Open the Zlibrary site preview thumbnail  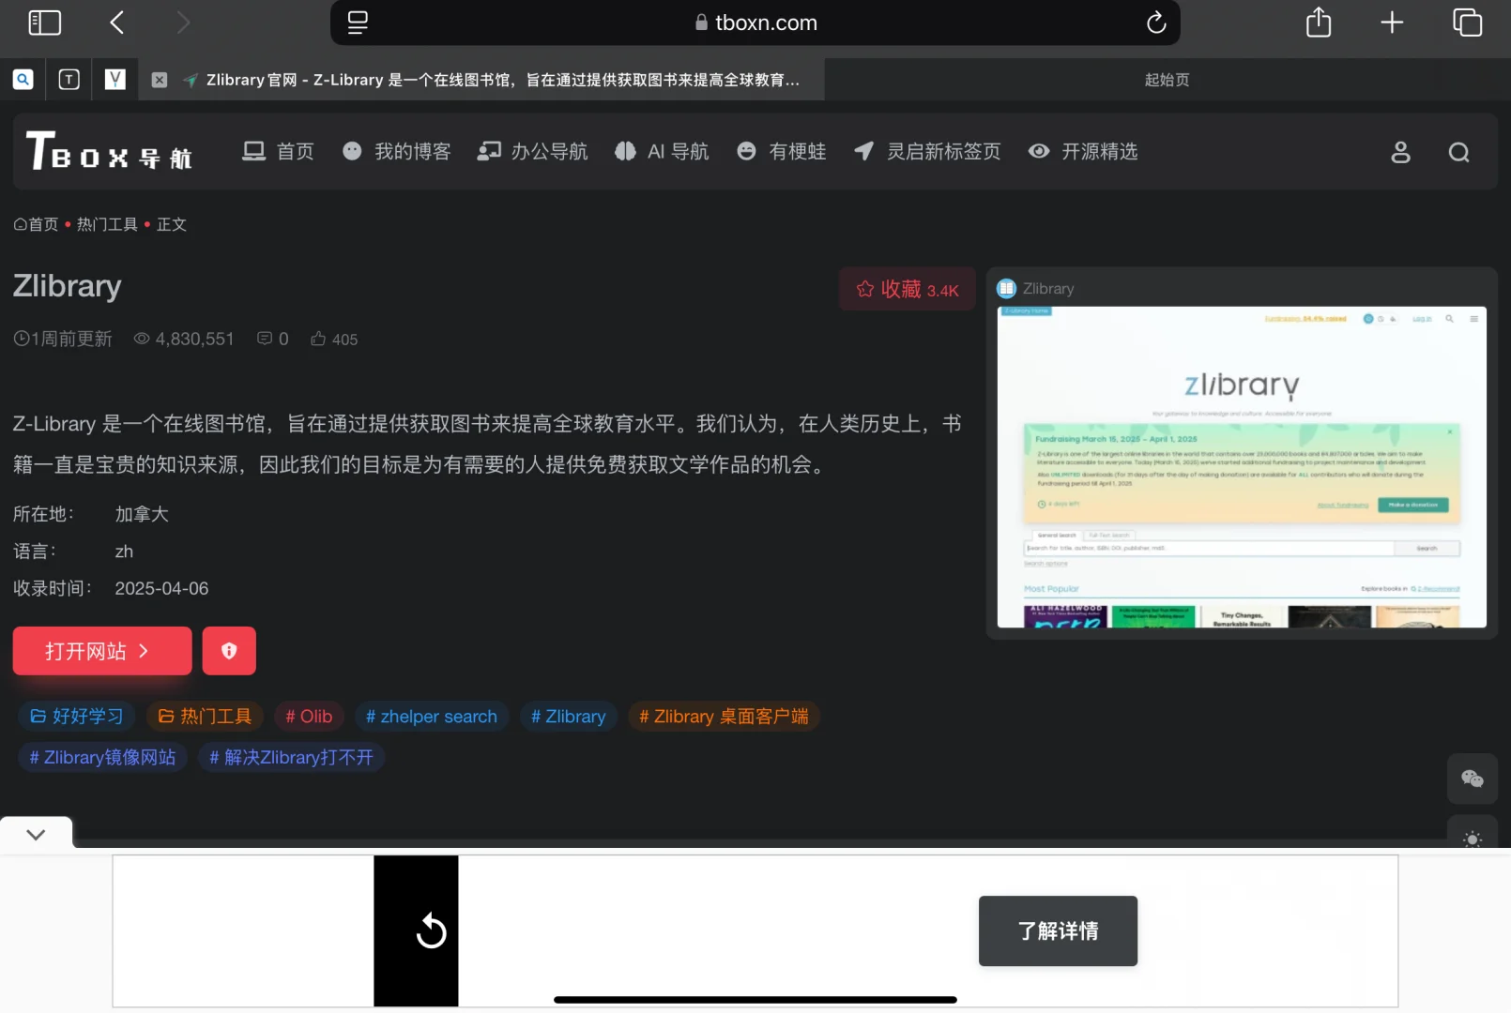1242,467
